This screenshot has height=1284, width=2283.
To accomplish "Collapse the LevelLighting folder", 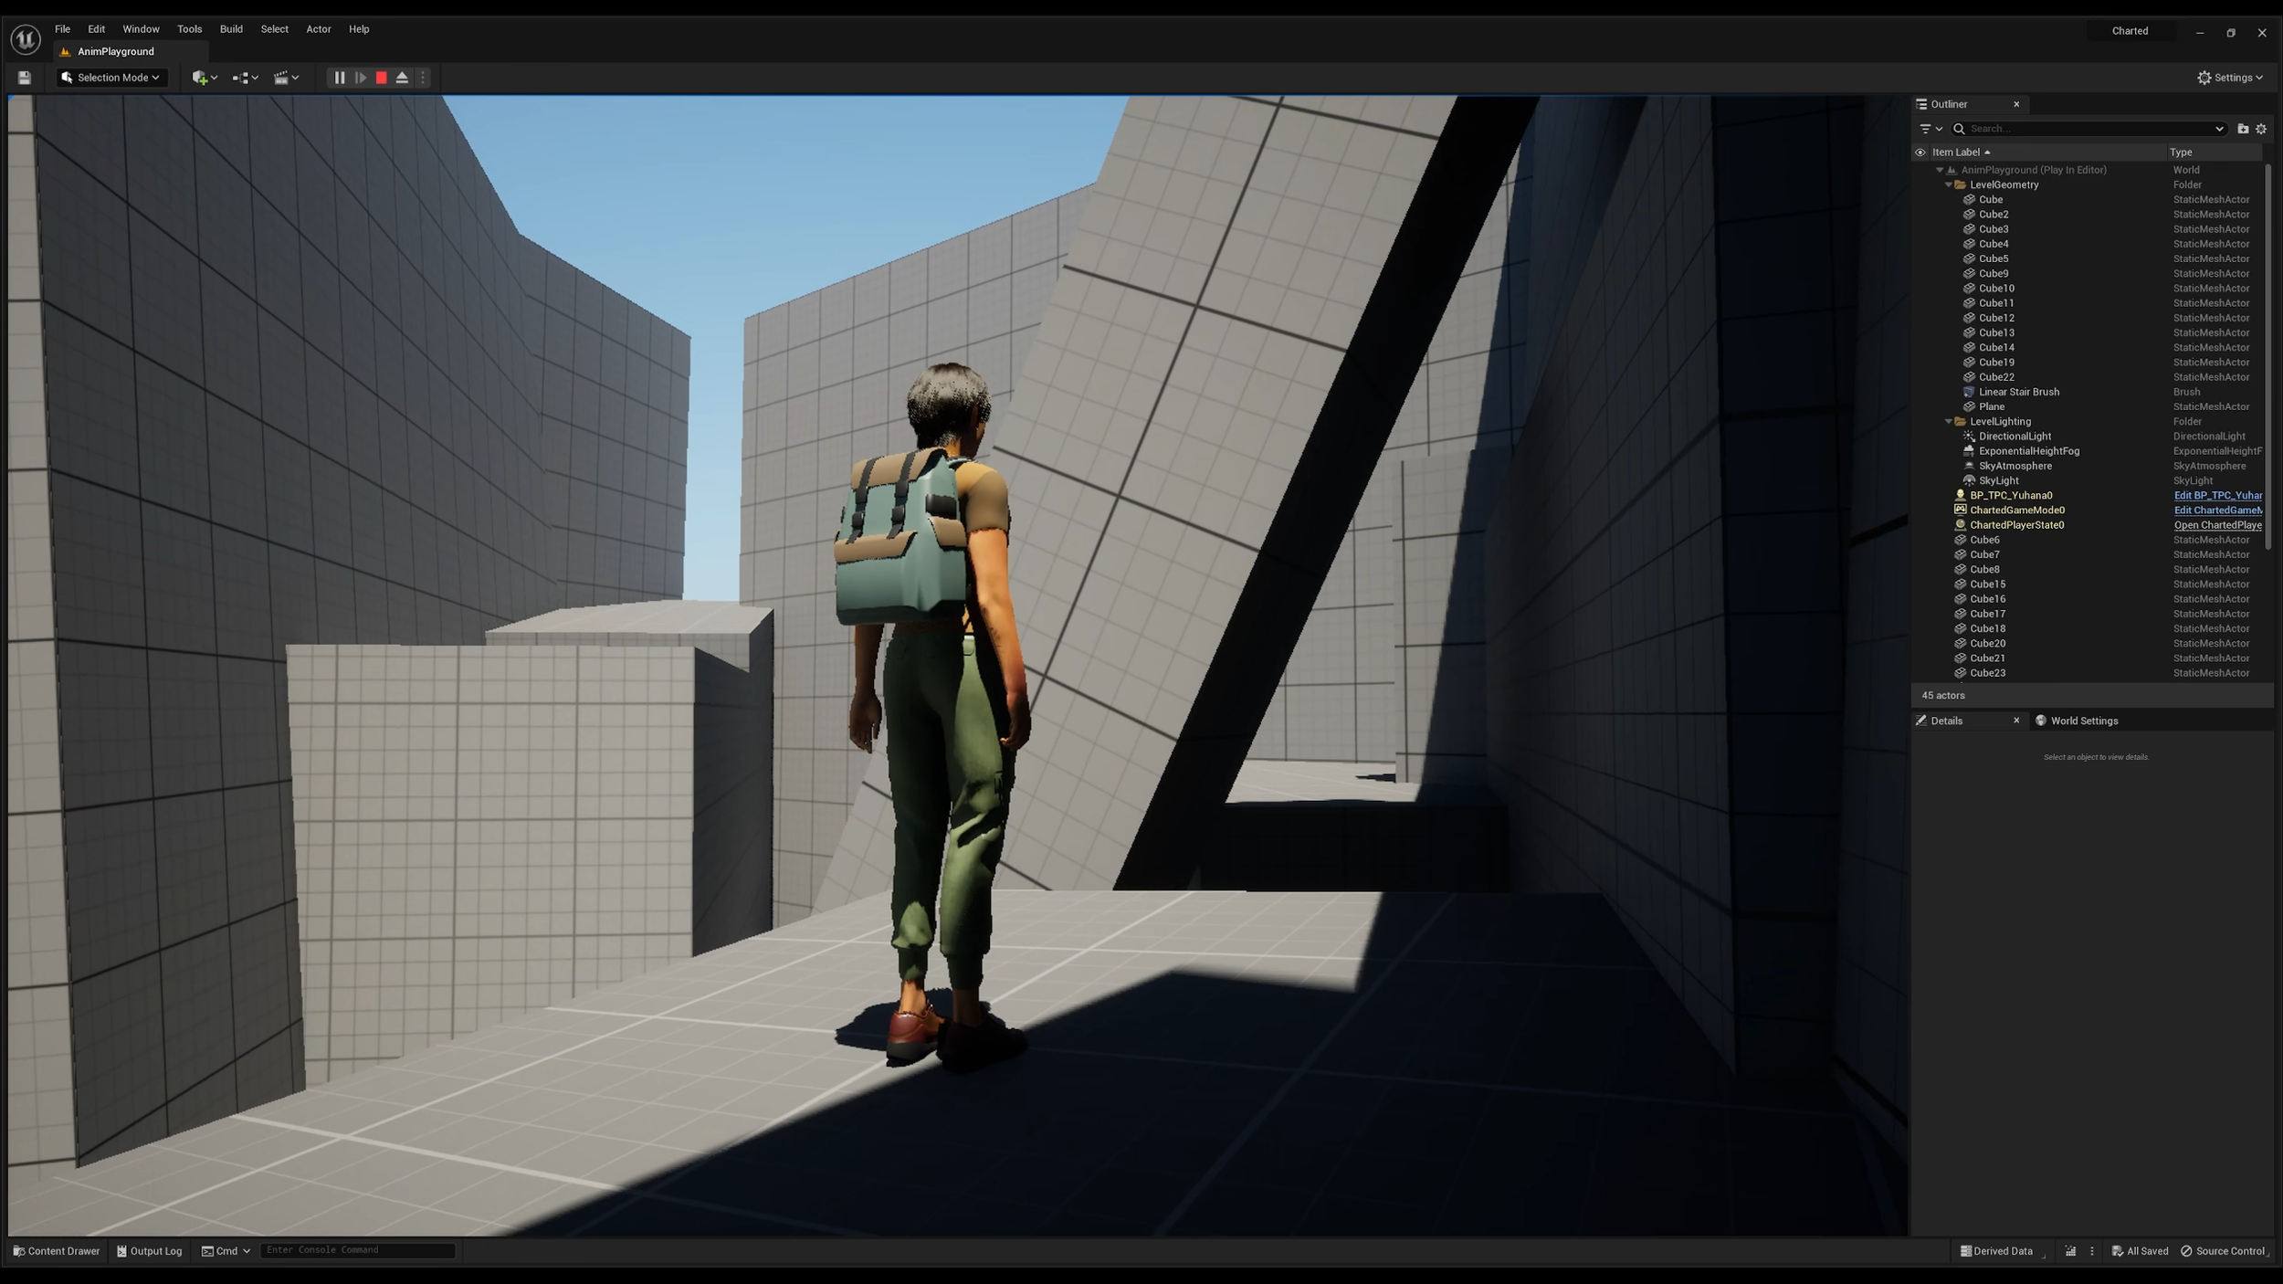I will tap(1948, 422).
